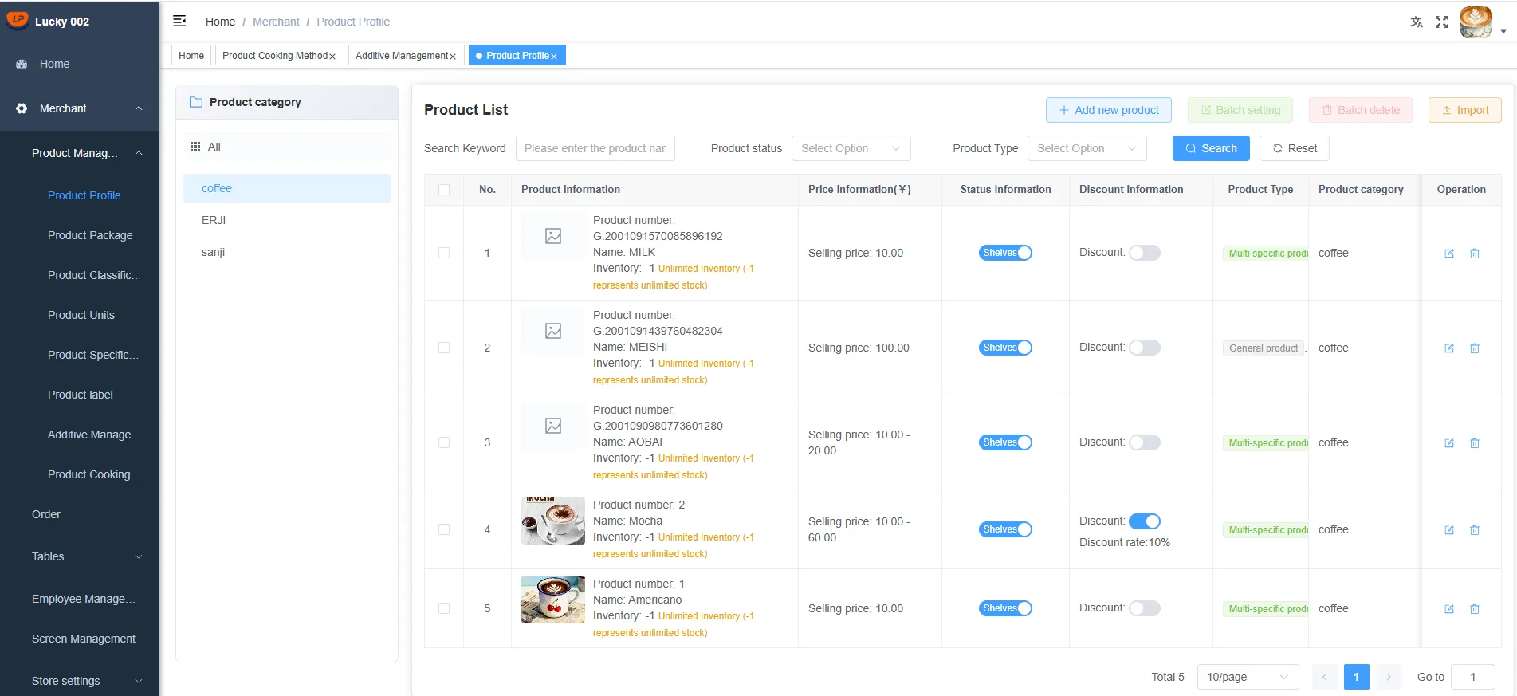This screenshot has height=696, width=1517.
Task: Expand the Store settings menu
Action: 139,681
